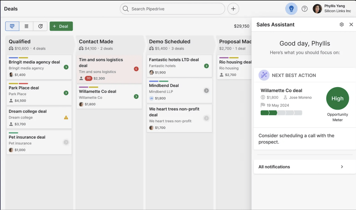Click person icon on Dream college deal
Viewport: 356px width, 210px height.
pyautogui.click(x=11, y=124)
